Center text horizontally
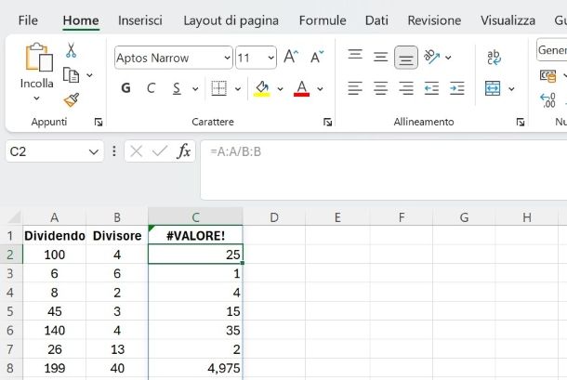567x380 pixels. 381,88
